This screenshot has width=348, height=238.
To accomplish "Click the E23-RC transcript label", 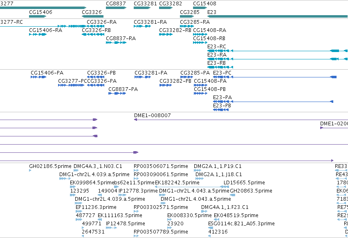I will pyautogui.click(x=217, y=47).
